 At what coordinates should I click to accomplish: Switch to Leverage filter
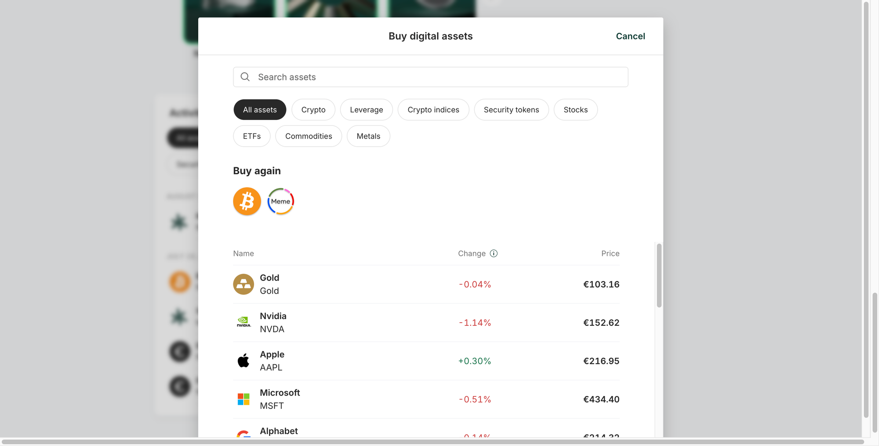(366, 110)
